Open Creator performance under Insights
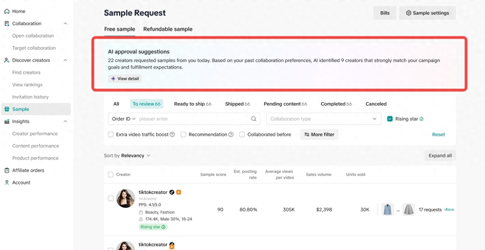 tap(35, 134)
